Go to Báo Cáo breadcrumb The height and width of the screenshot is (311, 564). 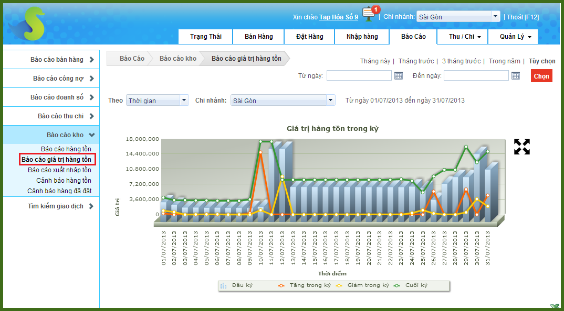131,59
